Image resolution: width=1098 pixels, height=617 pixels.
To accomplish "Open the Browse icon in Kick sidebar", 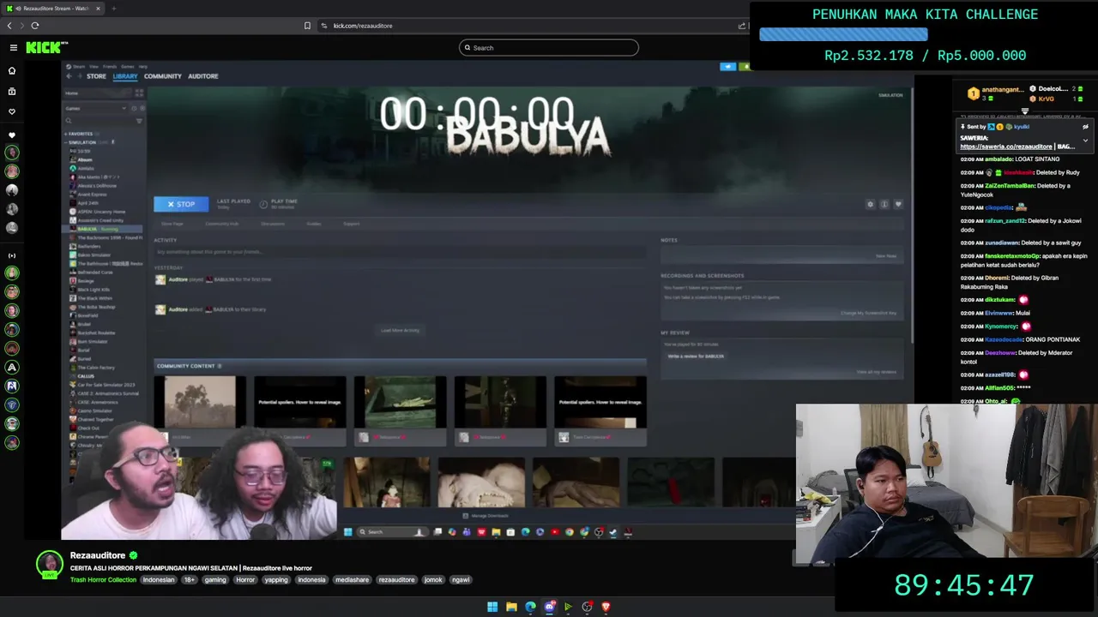I will point(12,92).
